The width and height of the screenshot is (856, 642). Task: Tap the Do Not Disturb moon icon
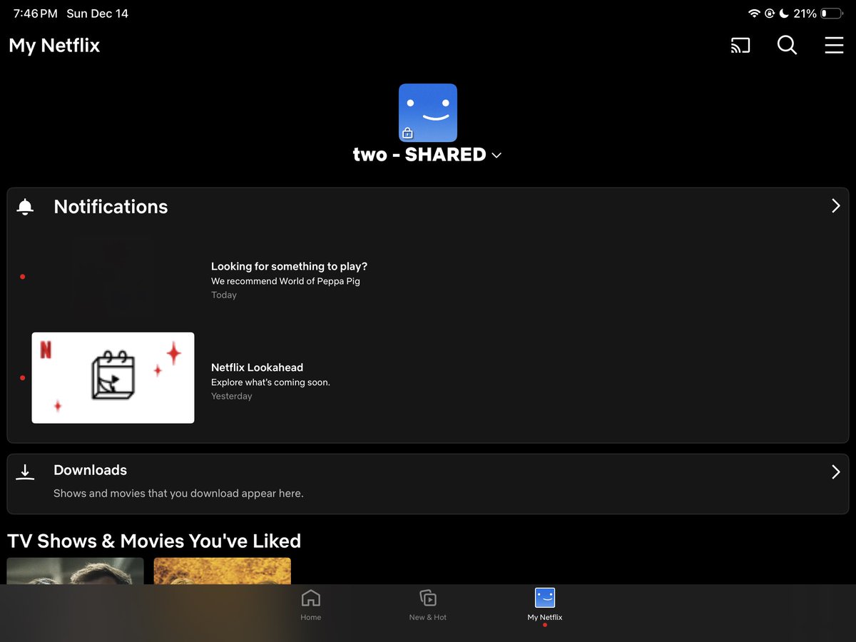point(784,14)
